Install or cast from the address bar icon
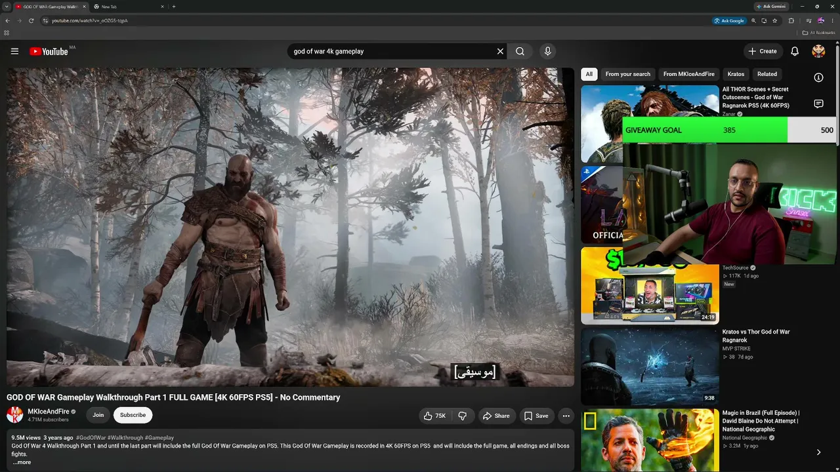 [x=764, y=20]
